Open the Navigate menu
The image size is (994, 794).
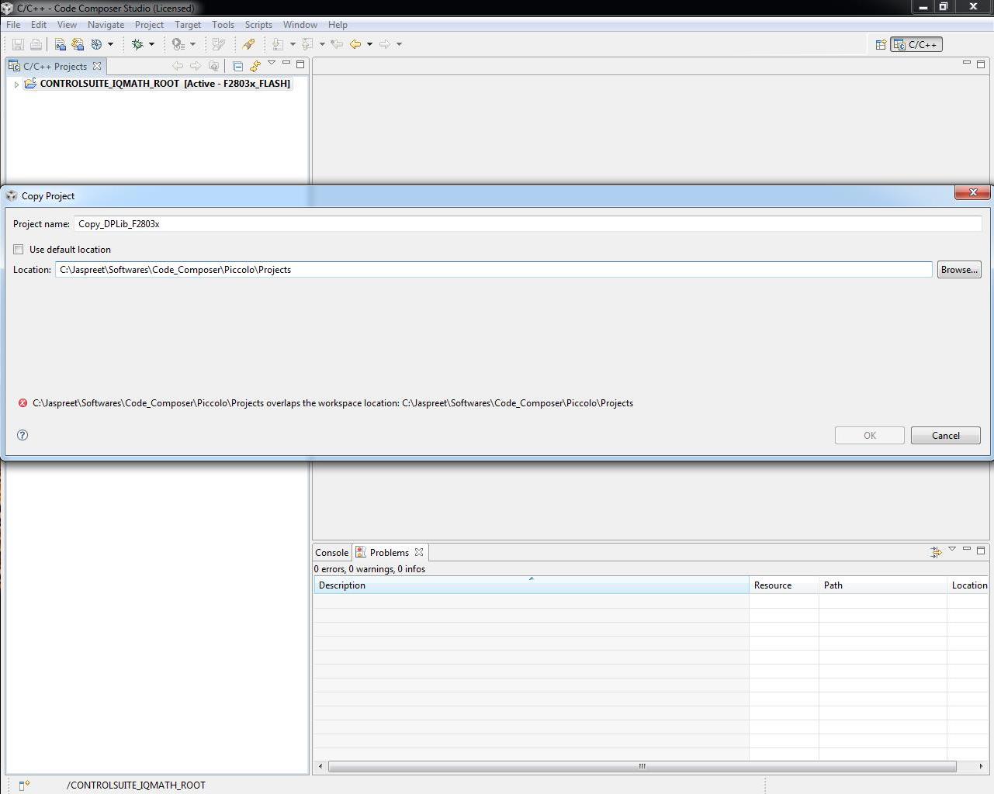(x=106, y=25)
